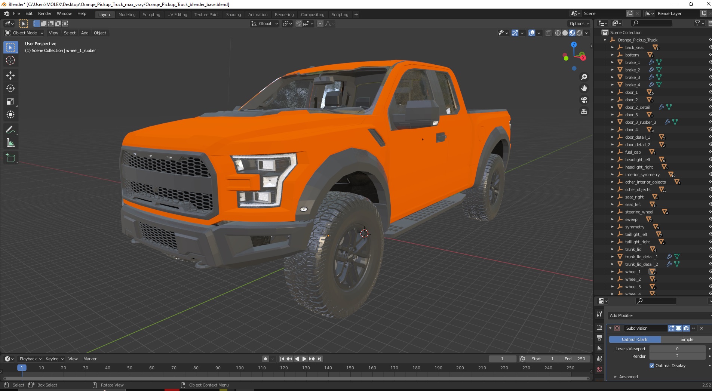The height and width of the screenshot is (391, 712).
Task: Select the Scale tool
Action: click(x=10, y=102)
